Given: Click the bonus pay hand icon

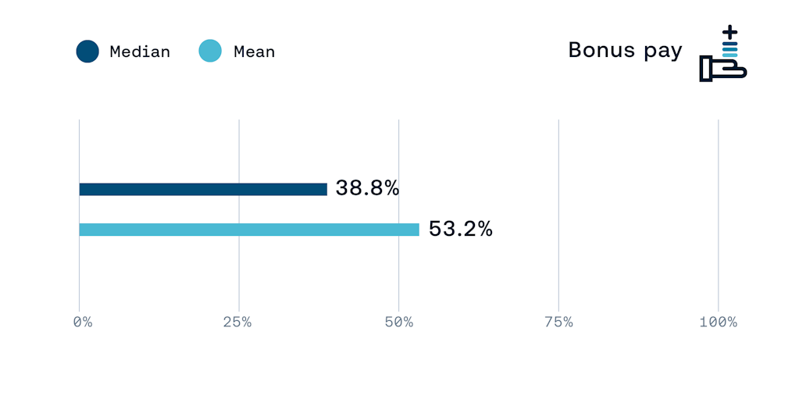Looking at the screenshot, I should [x=720, y=69].
